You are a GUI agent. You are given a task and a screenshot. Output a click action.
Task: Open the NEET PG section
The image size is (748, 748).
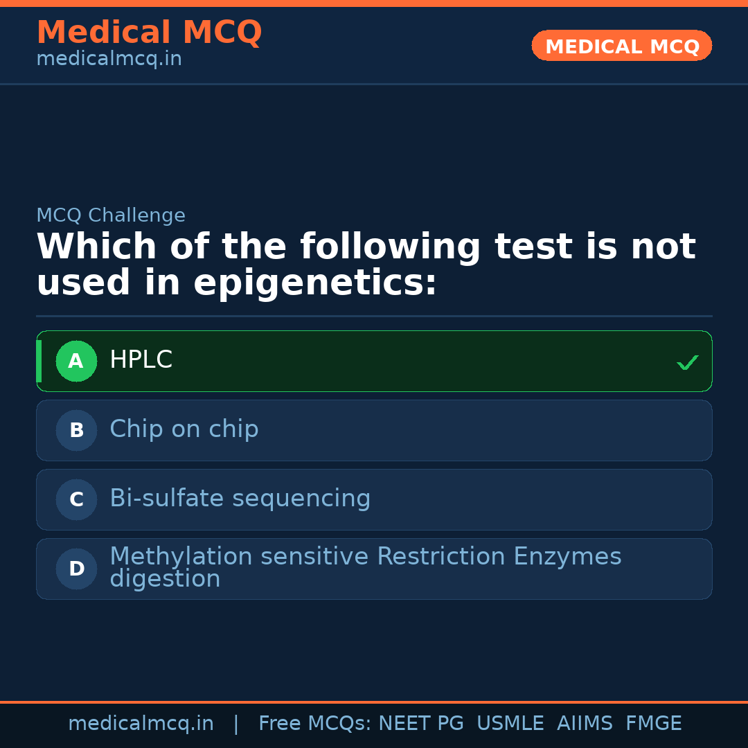click(x=420, y=722)
